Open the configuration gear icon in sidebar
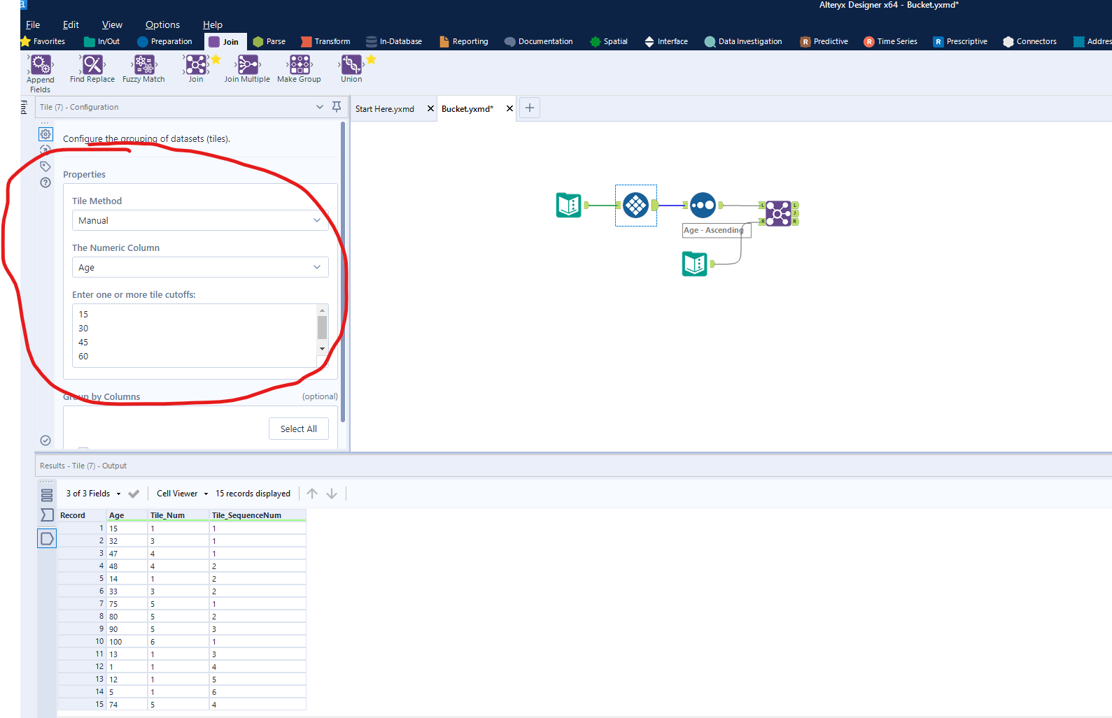 click(x=45, y=134)
